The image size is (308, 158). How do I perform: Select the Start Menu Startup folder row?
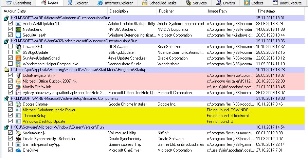click(x=157, y=69)
